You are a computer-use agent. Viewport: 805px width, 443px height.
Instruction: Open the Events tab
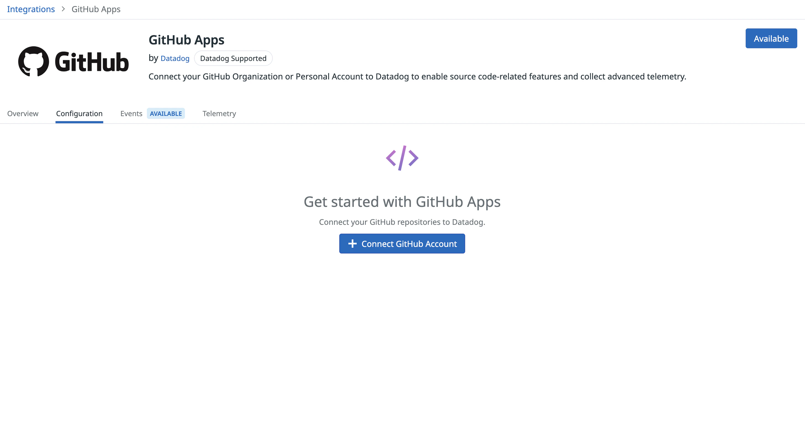pyautogui.click(x=131, y=113)
